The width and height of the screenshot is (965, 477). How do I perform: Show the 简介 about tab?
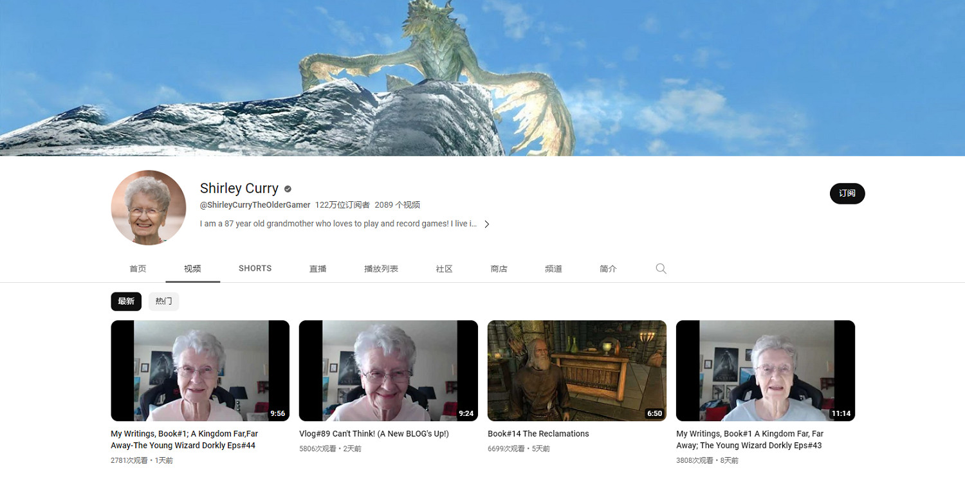[x=608, y=269]
